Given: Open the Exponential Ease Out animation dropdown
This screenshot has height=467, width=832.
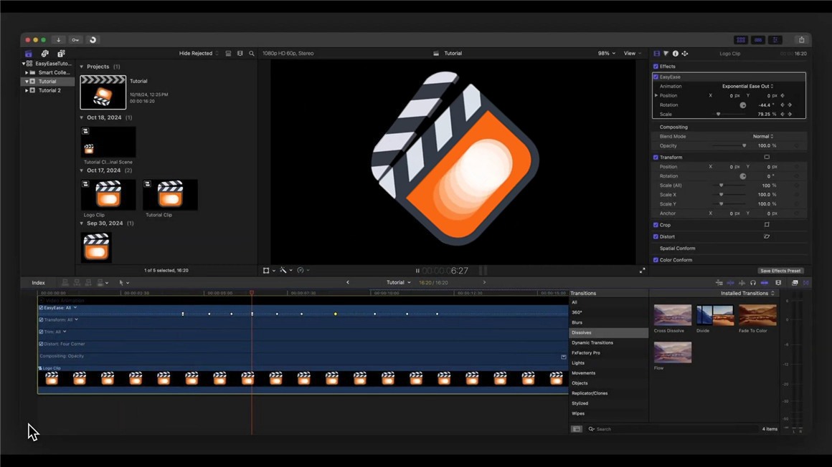Looking at the screenshot, I should tap(747, 86).
